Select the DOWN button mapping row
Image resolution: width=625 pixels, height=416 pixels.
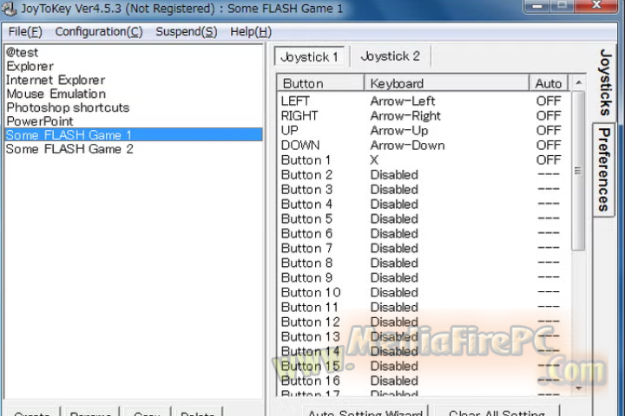[x=424, y=146]
